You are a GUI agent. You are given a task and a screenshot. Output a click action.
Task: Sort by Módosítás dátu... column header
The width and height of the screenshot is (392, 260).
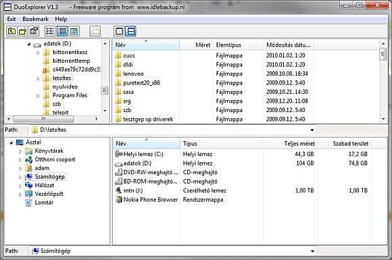click(289, 45)
